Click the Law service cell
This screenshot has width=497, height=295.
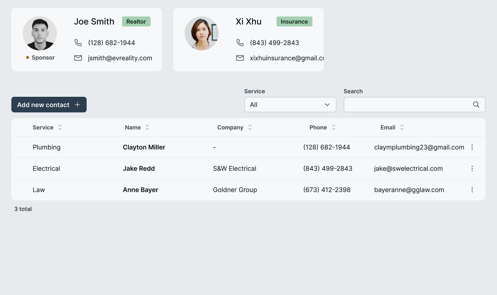point(39,190)
